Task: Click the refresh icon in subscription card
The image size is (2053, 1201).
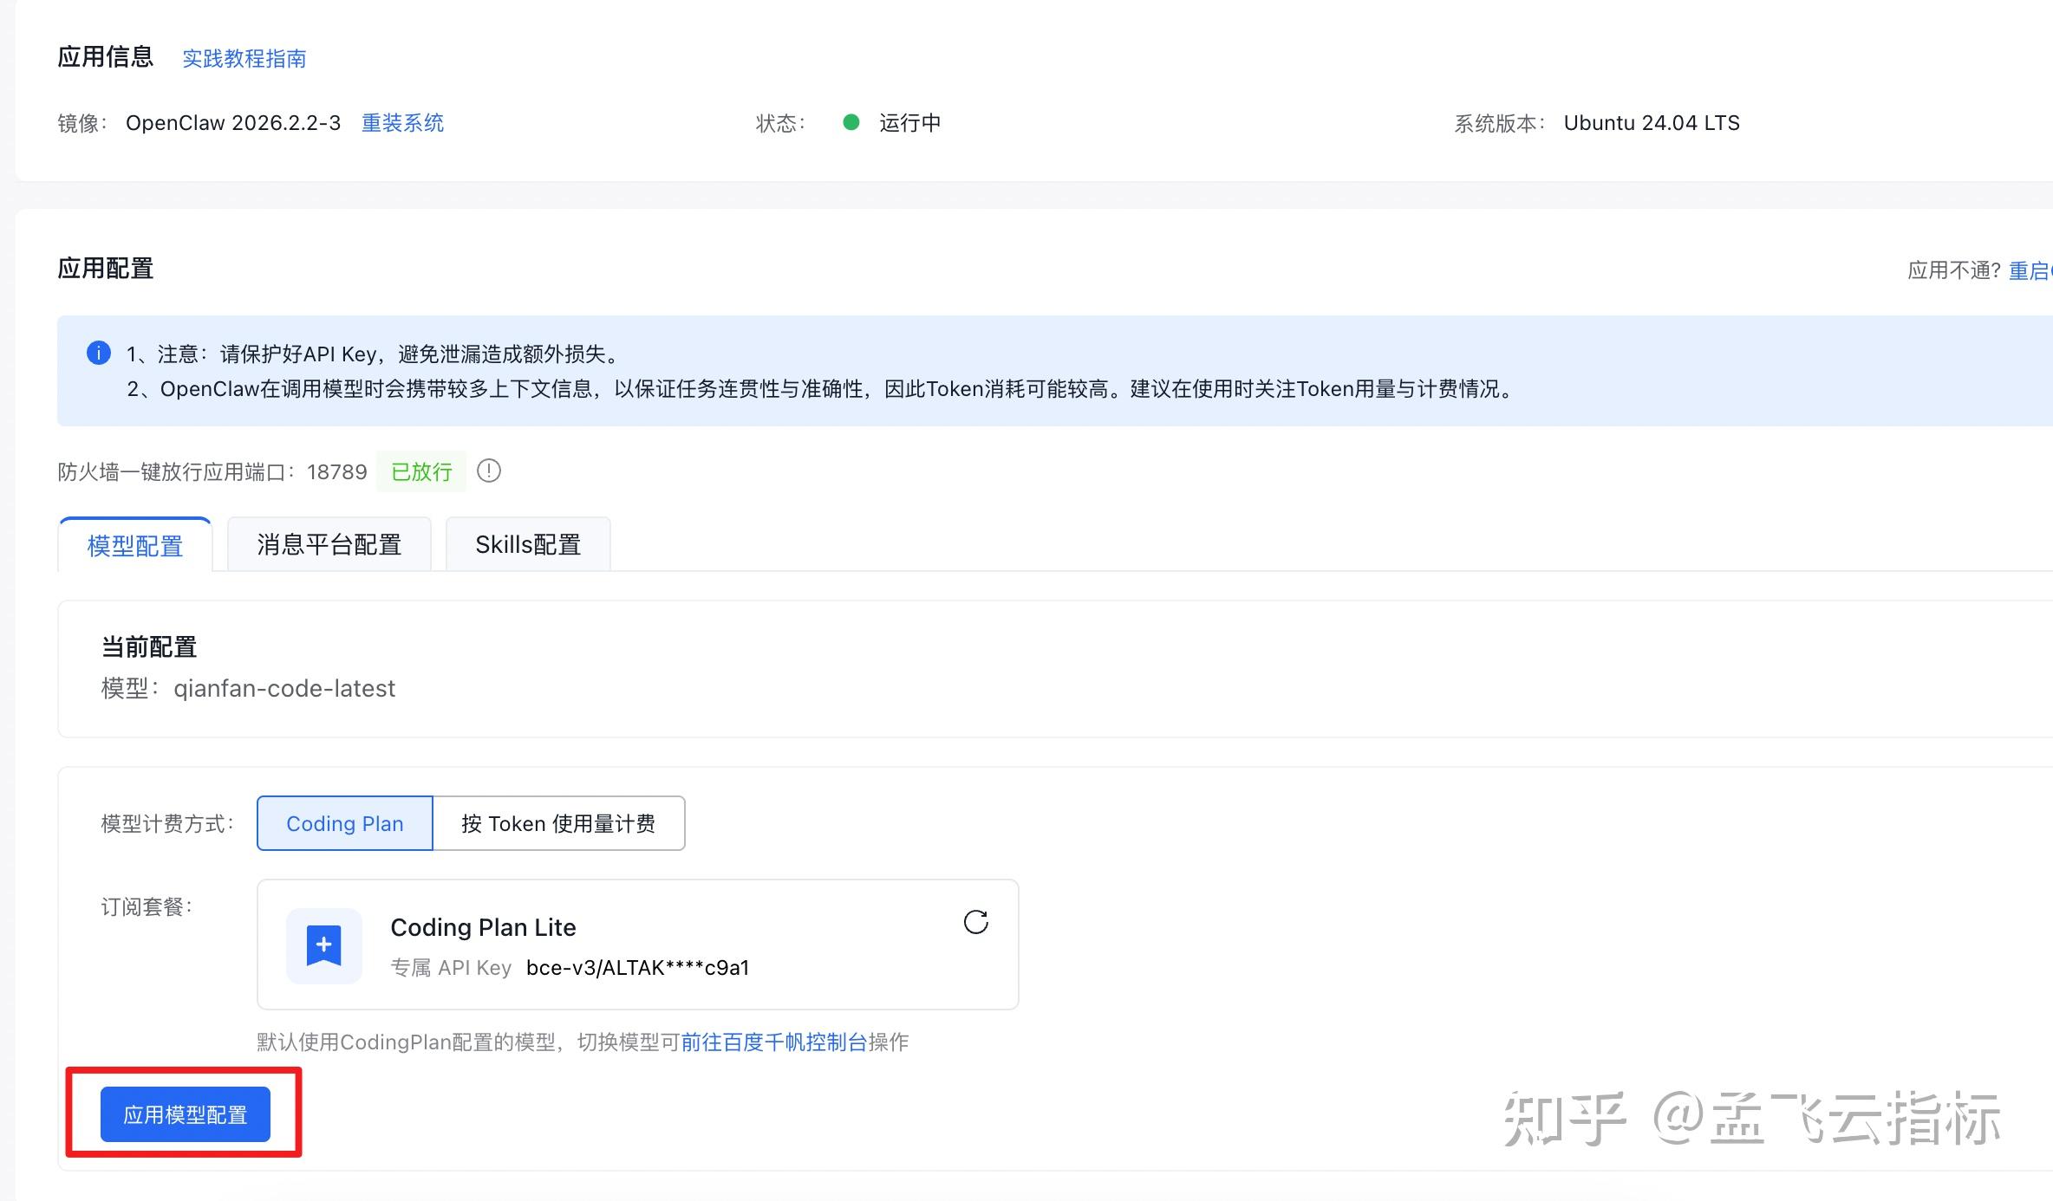Action: [975, 922]
